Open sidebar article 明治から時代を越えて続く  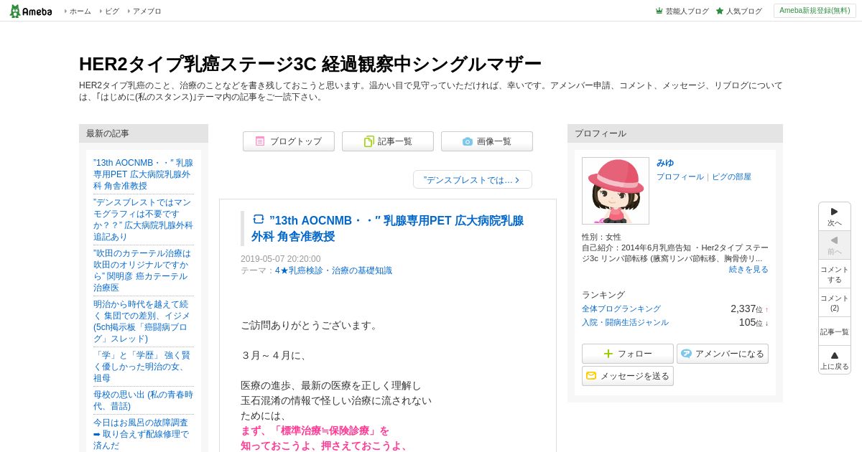click(x=143, y=321)
